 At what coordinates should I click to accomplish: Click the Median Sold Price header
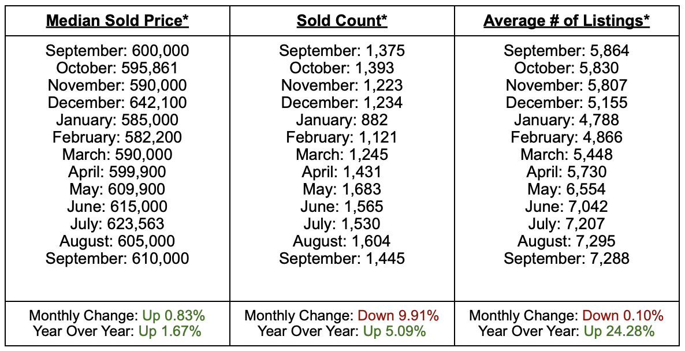pyautogui.click(x=117, y=21)
